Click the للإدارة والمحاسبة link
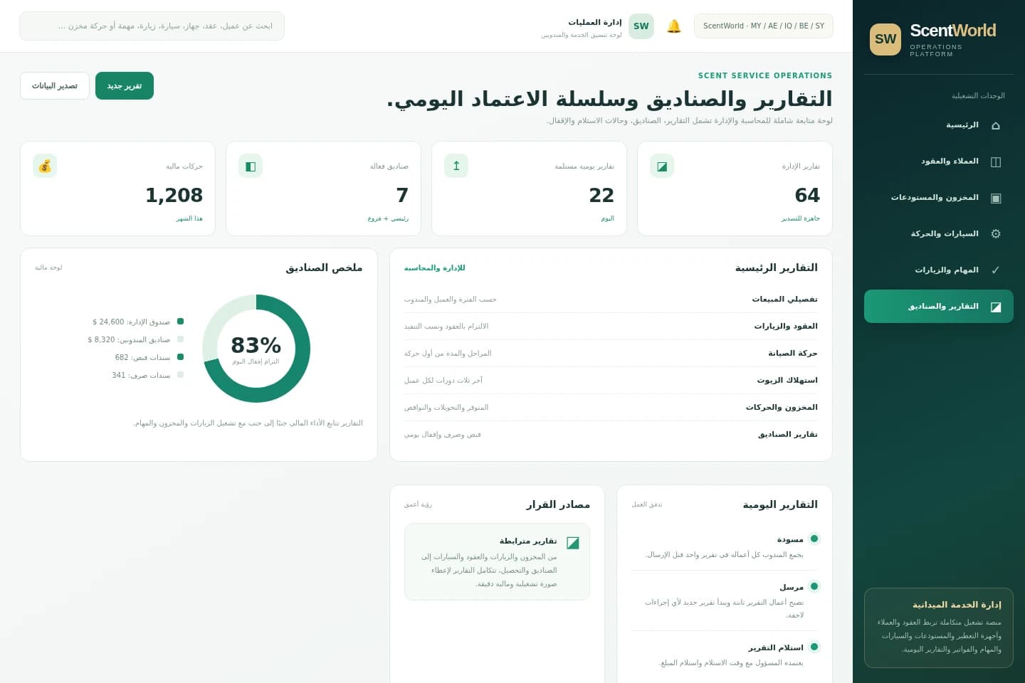Image resolution: width=1025 pixels, height=683 pixels. tap(434, 268)
